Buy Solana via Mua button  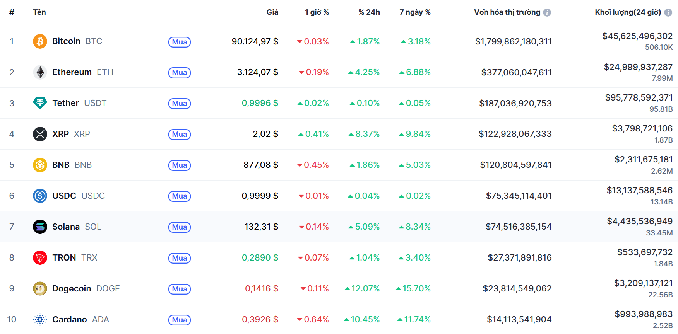click(180, 227)
